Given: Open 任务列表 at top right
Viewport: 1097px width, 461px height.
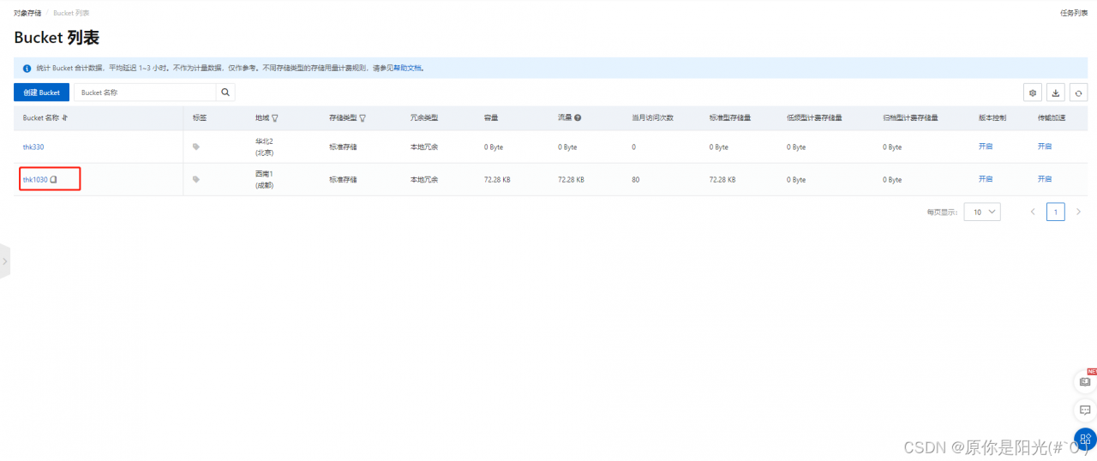Looking at the screenshot, I should 1074,13.
